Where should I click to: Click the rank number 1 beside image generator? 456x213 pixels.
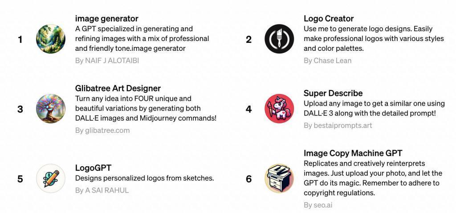tap(20, 40)
